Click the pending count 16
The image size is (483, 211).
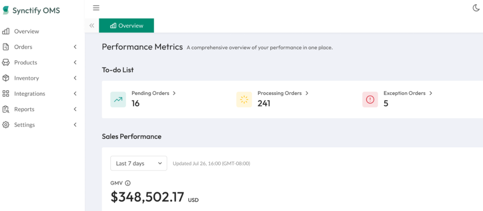(136, 104)
